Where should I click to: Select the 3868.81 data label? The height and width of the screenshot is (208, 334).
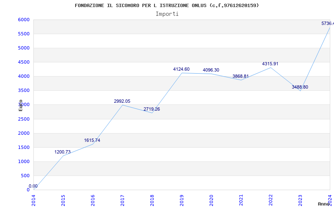tap(240, 76)
